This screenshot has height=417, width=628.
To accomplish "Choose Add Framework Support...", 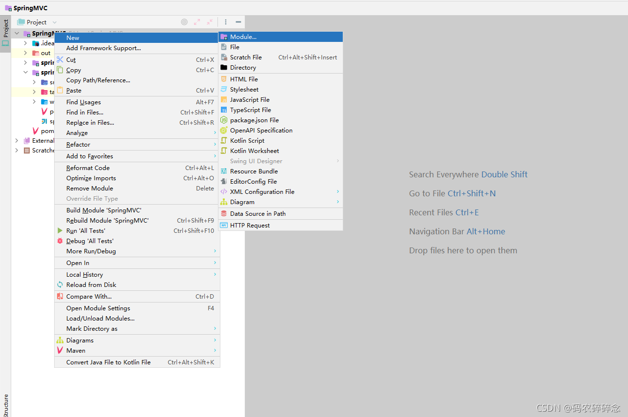I will click(137, 48).
